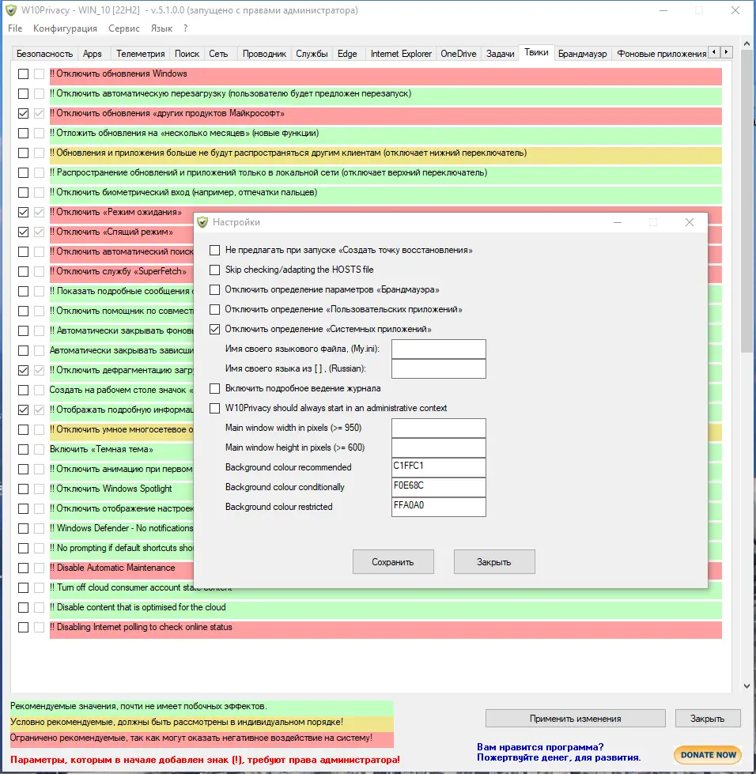Tick first checkbox for Отключить биометрический вход

pyautogui.click(x=23, y=193)
